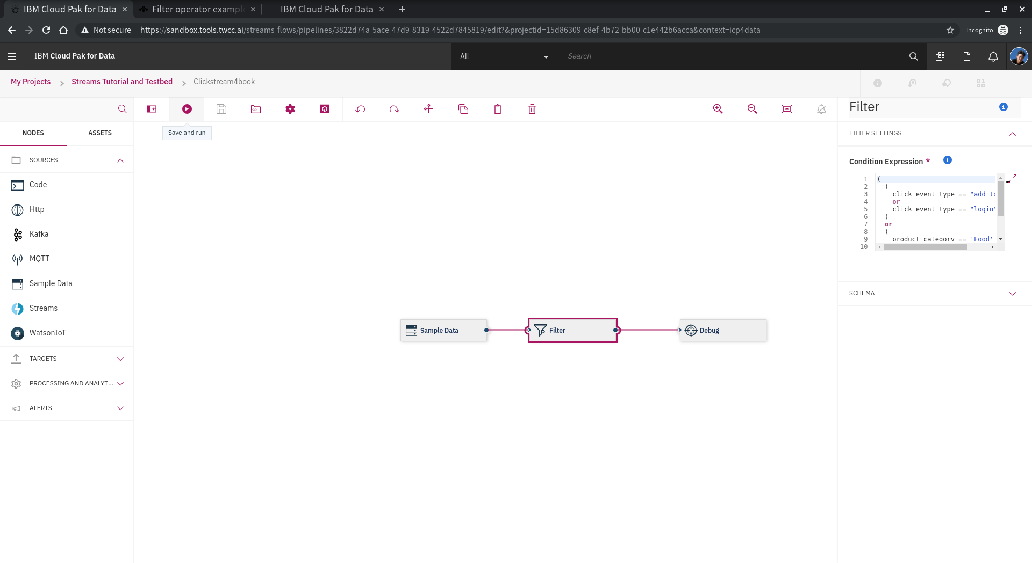Collapse the FILTER SETTINGS section

pyautogui.click(x=935, y=133)
